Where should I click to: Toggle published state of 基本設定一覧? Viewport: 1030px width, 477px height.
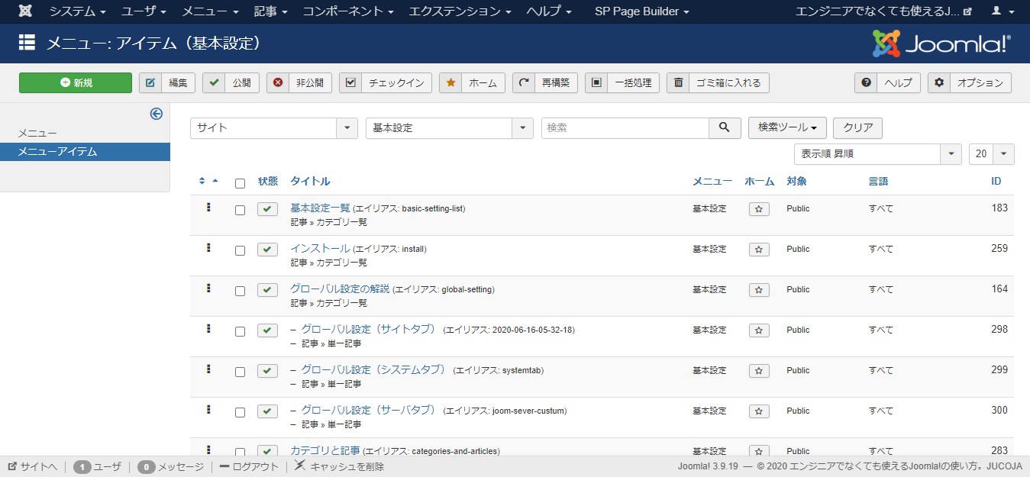pos(266,208)
